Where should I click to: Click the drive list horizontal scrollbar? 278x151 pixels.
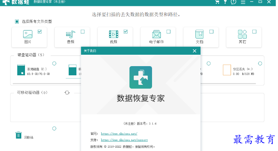tap(134, 83)
